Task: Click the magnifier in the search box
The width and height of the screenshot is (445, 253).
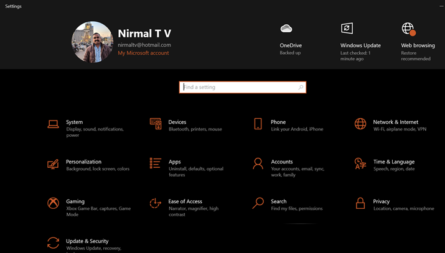Action: (301, 87)
